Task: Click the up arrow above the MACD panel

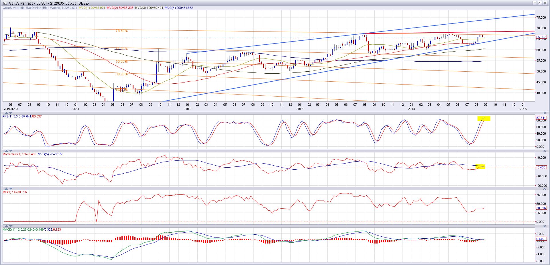Action: click(x=6, y=226)
